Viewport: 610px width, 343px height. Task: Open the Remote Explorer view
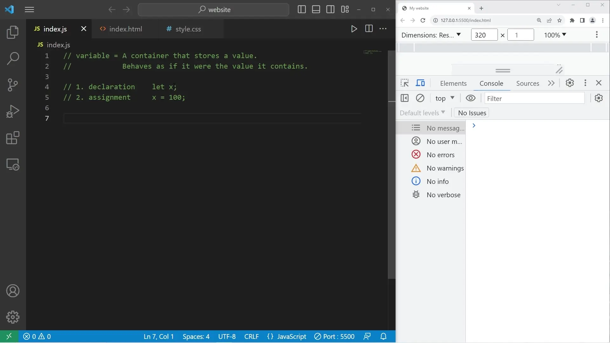(x=13, y=164)
